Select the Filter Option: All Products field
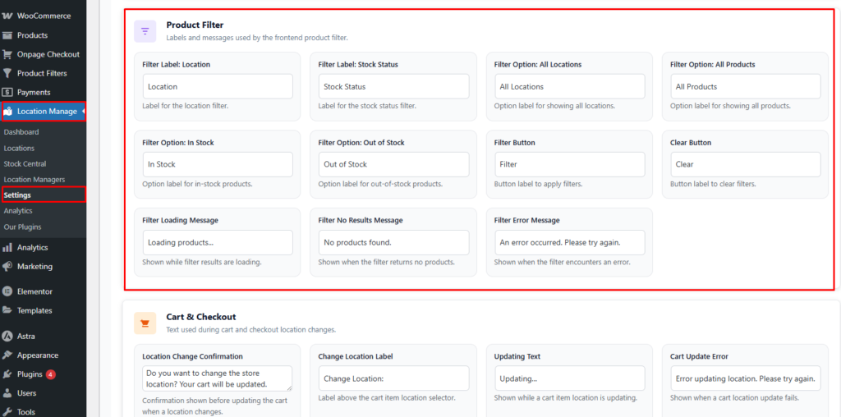The width and height of the screenshot is (841, 417). click(745, 86)
